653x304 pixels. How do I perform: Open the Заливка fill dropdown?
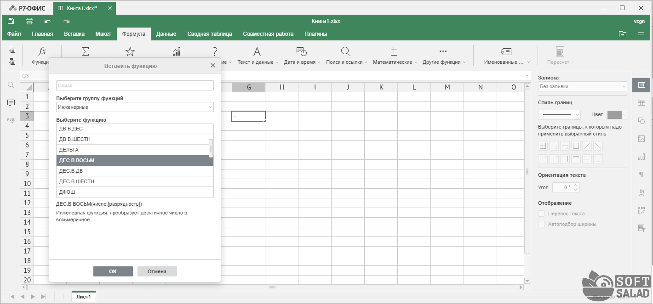pyautogui.click(x=583, y=86)
